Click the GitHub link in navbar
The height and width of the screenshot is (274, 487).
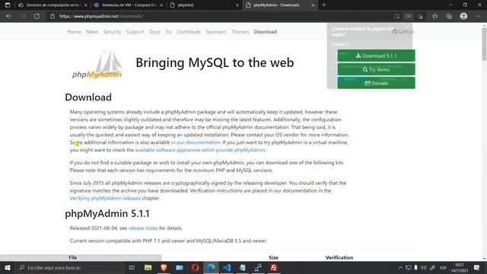click(x=403, y=32)
